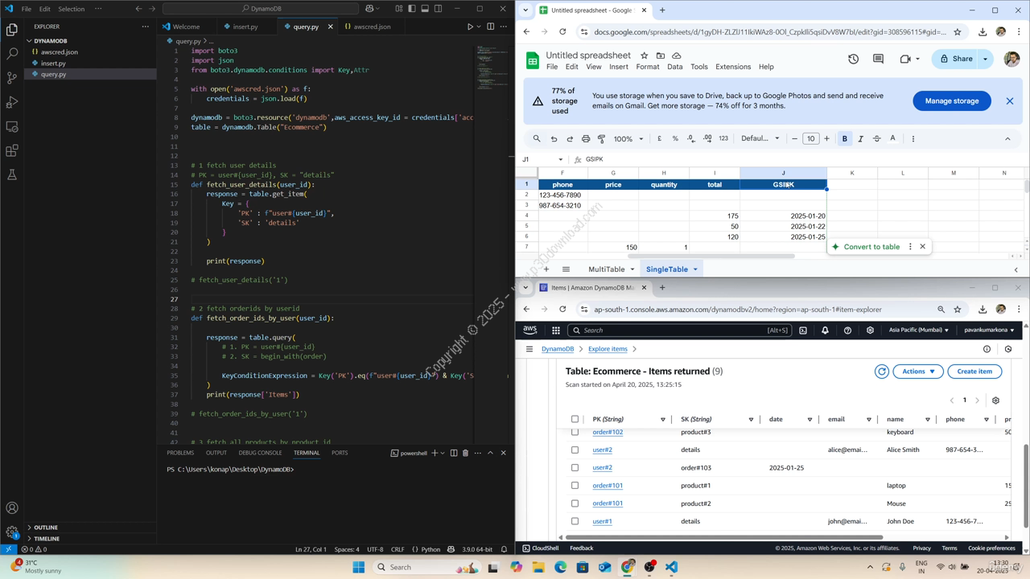Click Create item button in DynamoDB
1030x579 pixels.
pyautogui.click(x=974, y=372)
